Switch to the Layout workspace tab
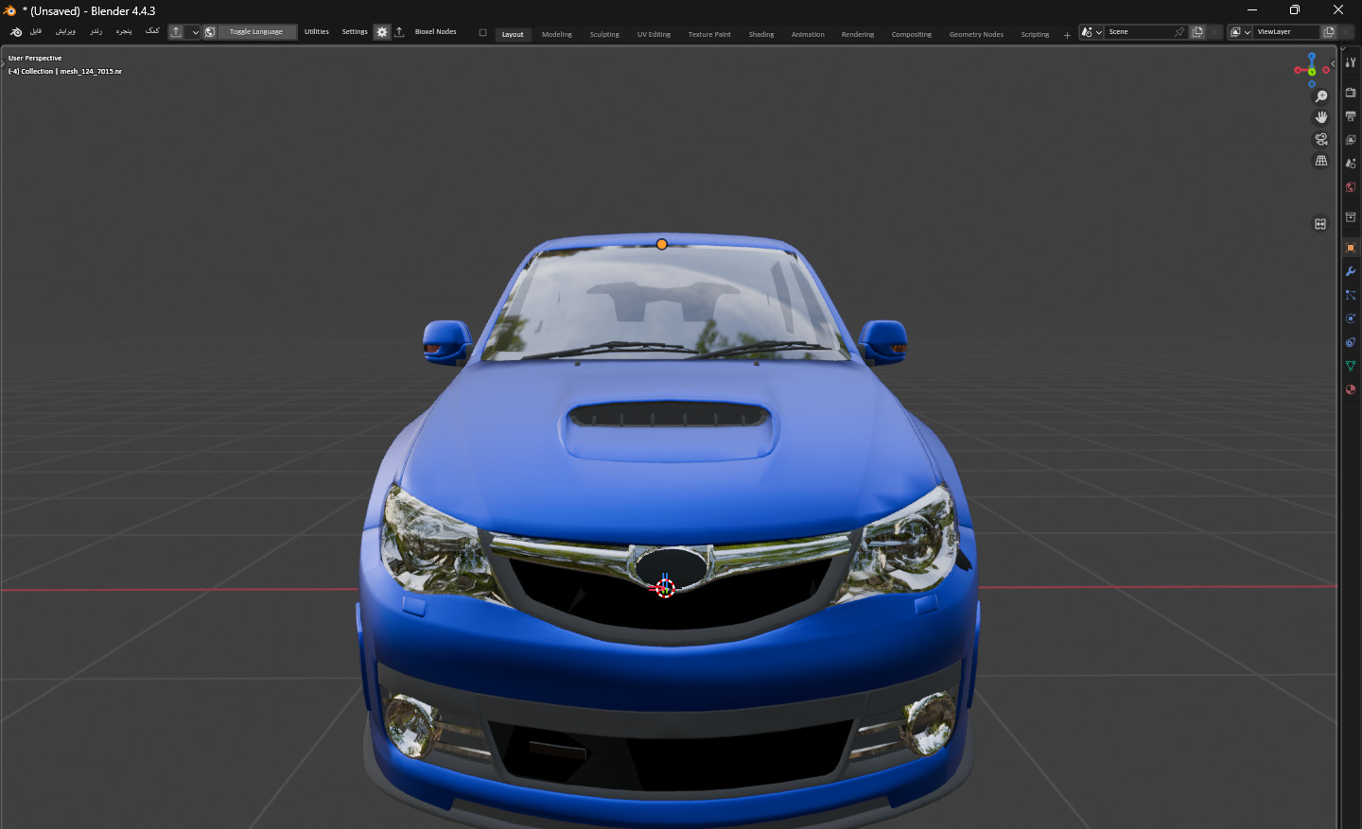1362x829 pixels. (x=513, y=34)
